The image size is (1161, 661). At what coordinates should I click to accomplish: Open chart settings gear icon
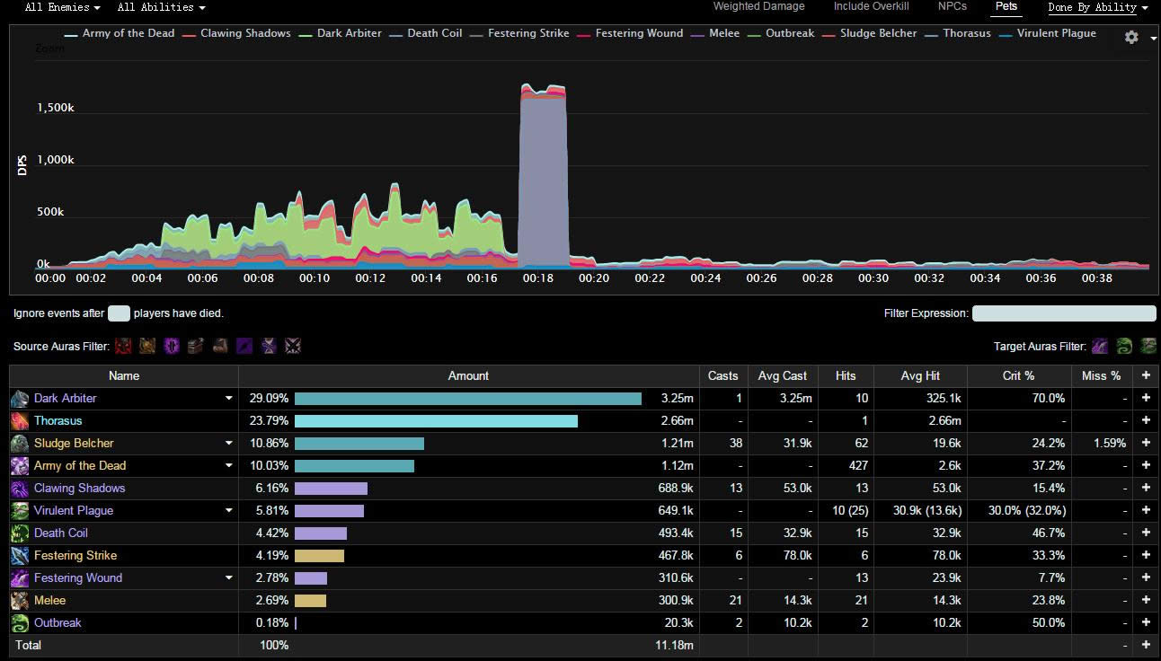(1131, 37)
